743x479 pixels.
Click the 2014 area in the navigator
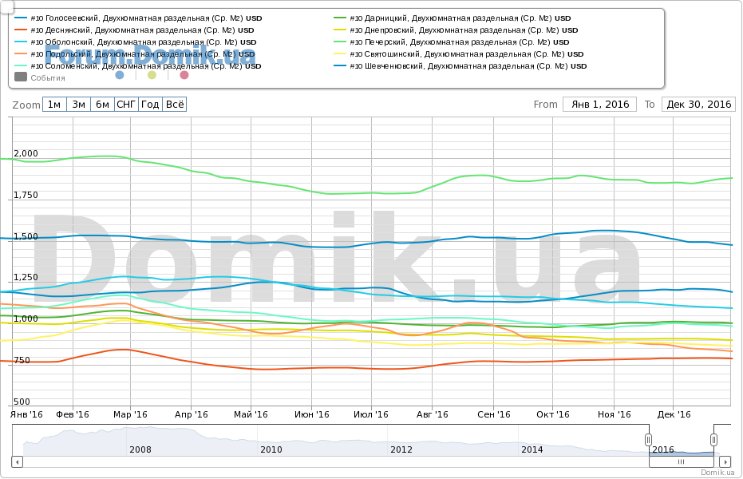click(532, 449)
